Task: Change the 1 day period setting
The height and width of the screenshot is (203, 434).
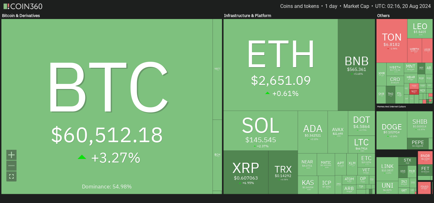Action: tap(331, 6)
